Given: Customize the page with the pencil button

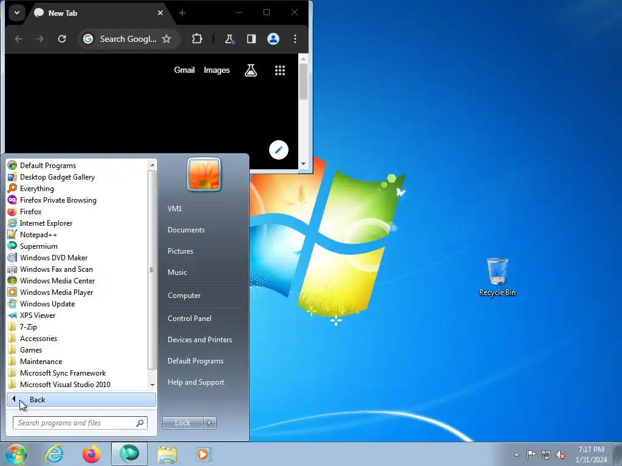Looking at the screenshot, I should (278, 150).
